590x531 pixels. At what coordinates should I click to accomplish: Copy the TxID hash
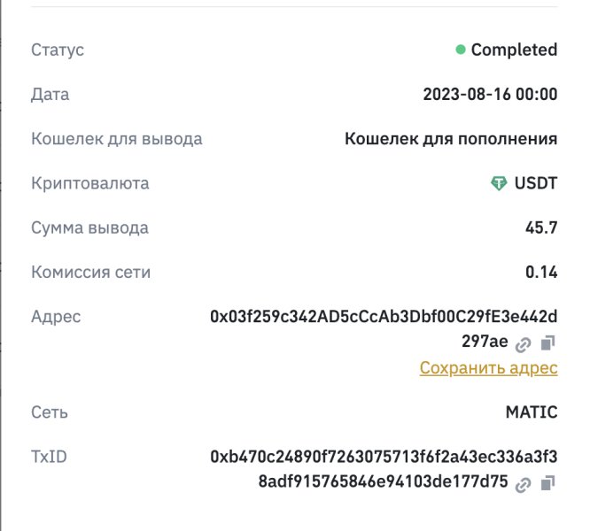[x=547, y=482]
